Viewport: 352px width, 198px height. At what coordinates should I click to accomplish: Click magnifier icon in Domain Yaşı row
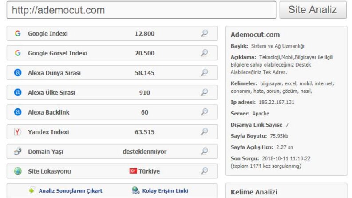[204, 151]
